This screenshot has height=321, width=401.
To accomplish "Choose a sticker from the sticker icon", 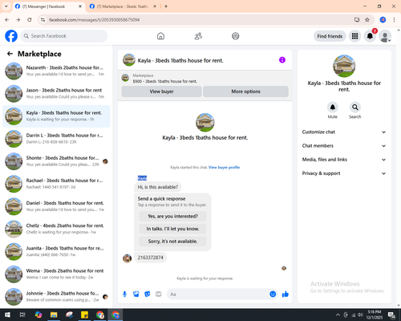I will (x=148, y=295).
